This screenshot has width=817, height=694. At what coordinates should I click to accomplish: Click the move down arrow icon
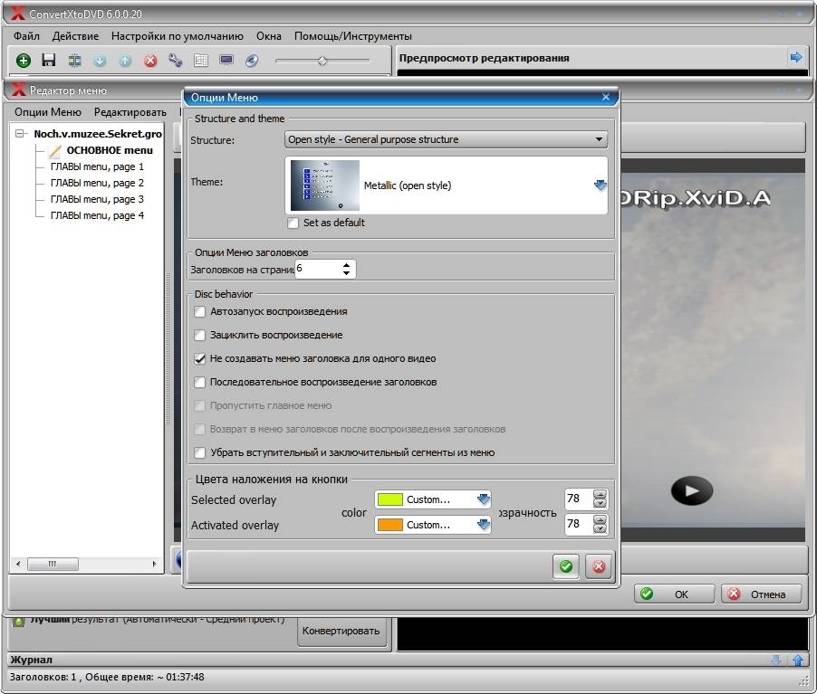[100, 61]
